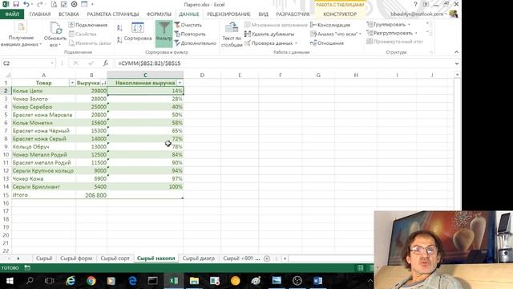Image resolution: width=513 pixels, height=289 pixels.
Task: Click Консолидация
Action: coord(330,25)
